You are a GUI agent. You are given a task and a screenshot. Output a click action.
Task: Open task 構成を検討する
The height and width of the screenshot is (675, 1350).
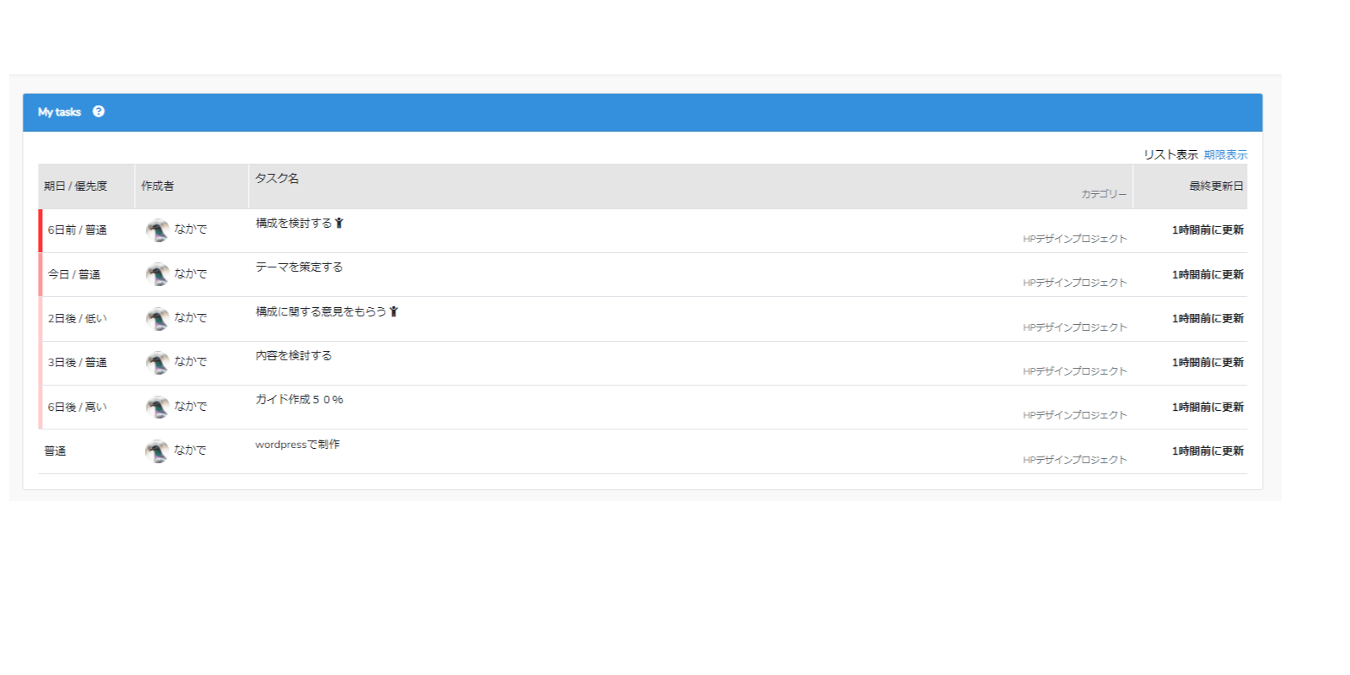pyautogui.click(x=294, y=223)
